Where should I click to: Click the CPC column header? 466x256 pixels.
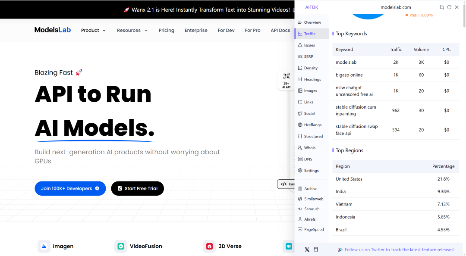point(447,50)
